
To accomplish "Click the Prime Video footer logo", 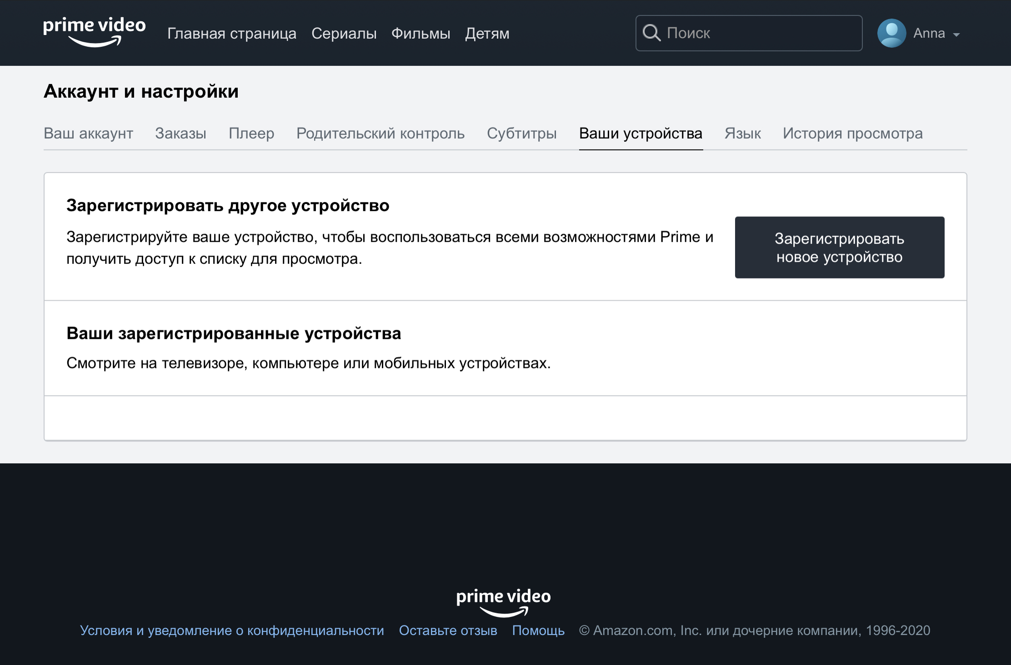I will [503, 602].
